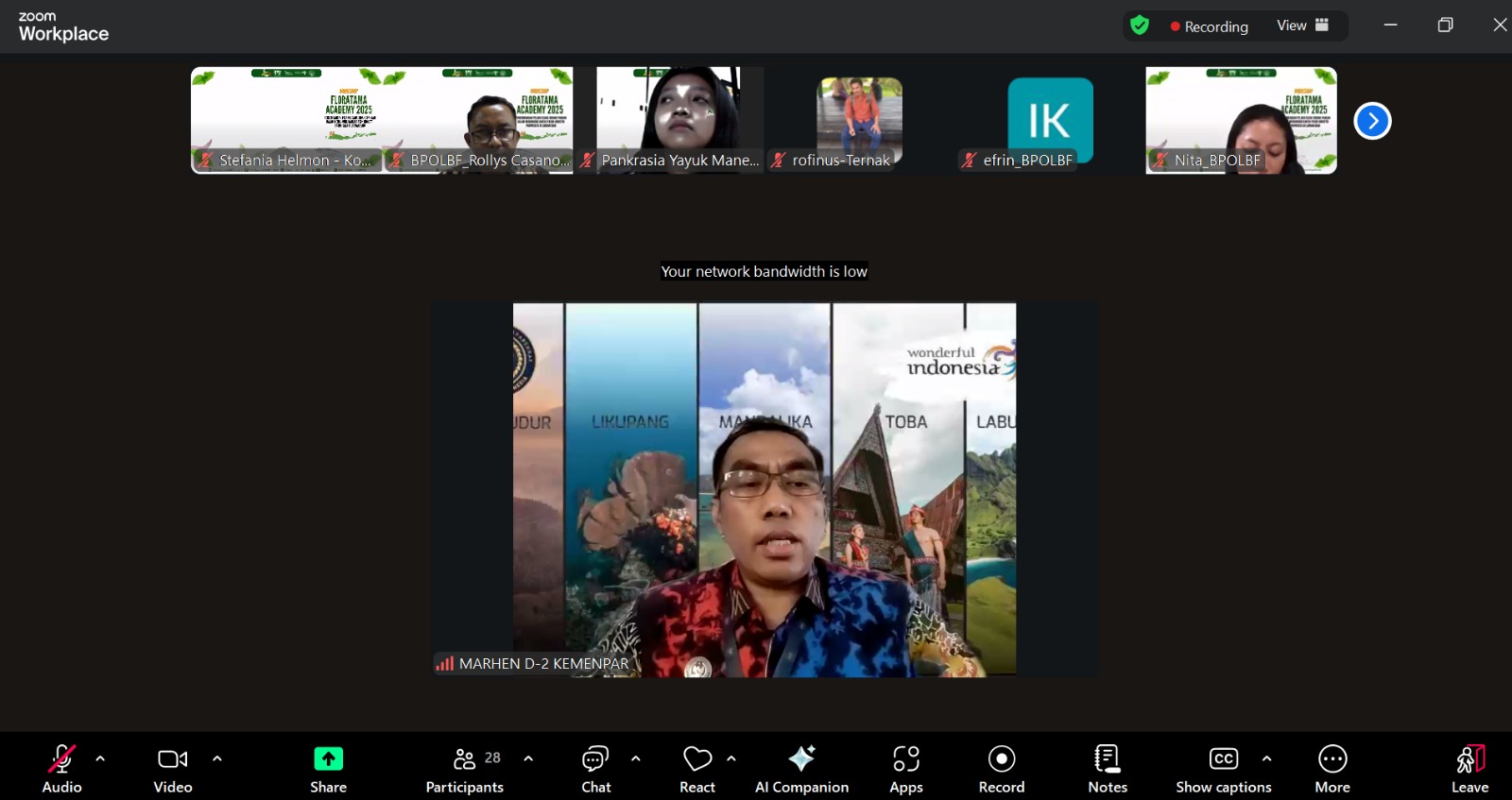The height and width of the screenshot is (800, 1512).
Task: Open the View layout menu
Action: click(1303, 26)
